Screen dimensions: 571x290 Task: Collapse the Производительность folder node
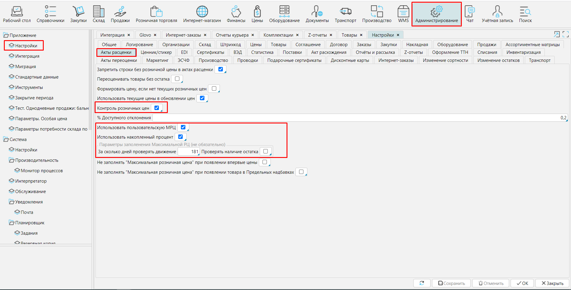point(12,160)
